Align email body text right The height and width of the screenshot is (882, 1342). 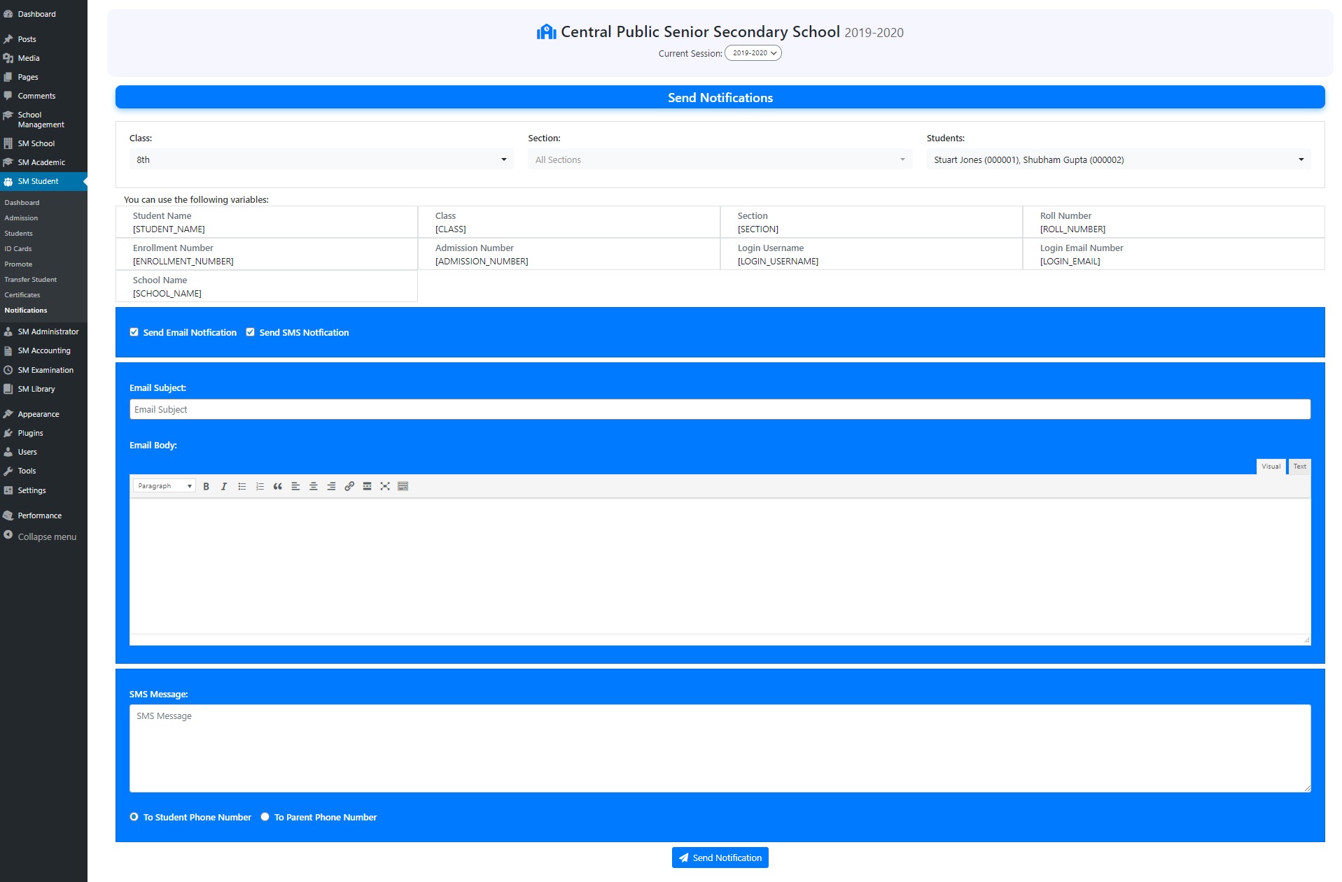point(331,486)
